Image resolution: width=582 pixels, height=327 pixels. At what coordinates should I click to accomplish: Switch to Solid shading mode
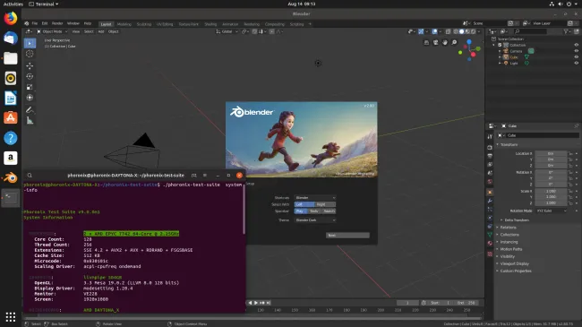(x=461, y=31)
